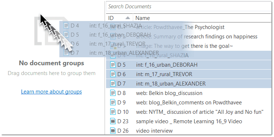Screen dimensions: 274x137
Task: Select 'int: m_17_rural_TREVOR' document name
Action: (x=164, y=74)
